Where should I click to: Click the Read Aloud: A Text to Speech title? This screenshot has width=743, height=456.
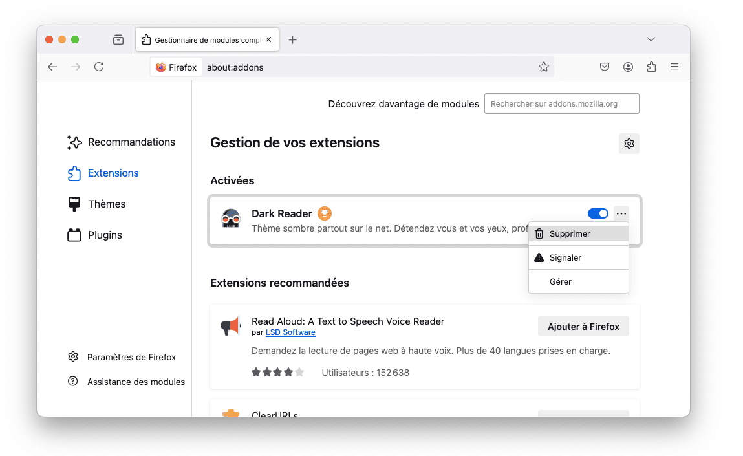pyautogui.click(x=348, y=321)
